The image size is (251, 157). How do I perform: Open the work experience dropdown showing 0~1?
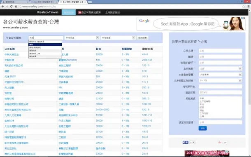[220, 80]
